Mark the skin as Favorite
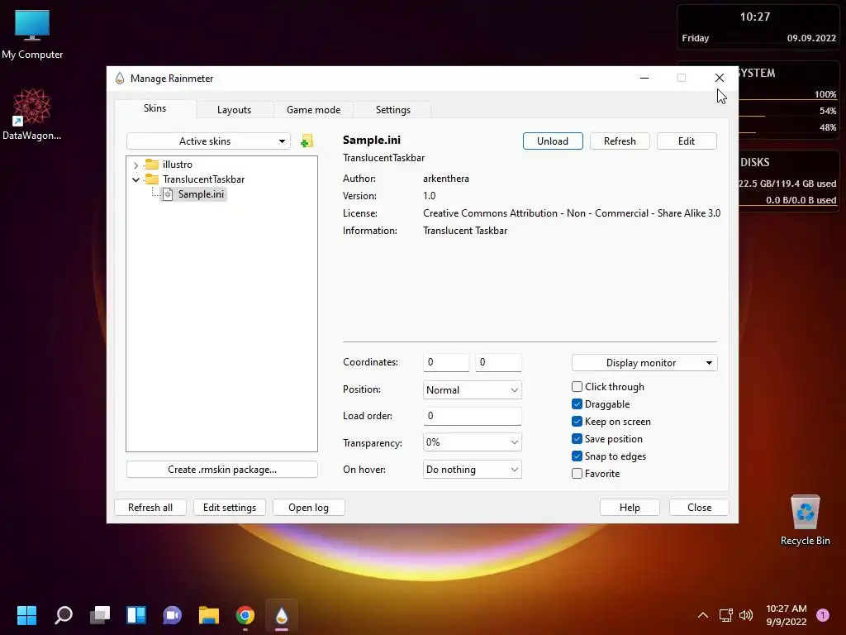Screen dimensions: 846x635 [577, 474]
